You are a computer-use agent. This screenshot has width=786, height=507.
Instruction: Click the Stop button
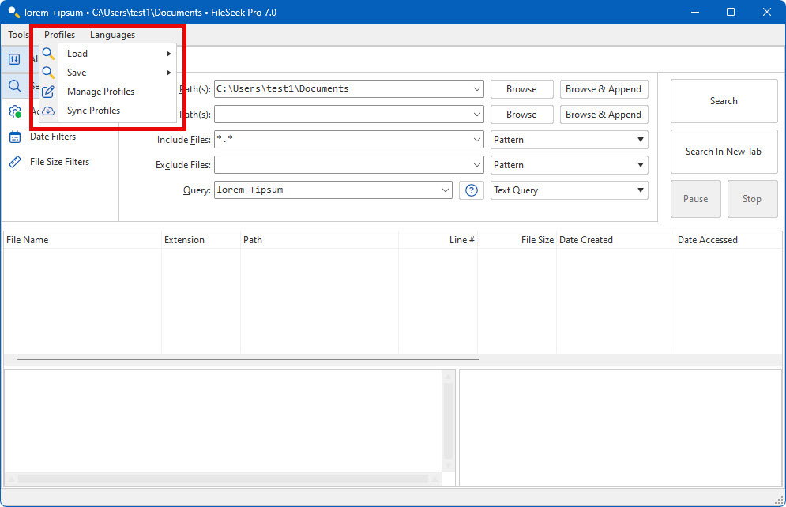(752, 199)
